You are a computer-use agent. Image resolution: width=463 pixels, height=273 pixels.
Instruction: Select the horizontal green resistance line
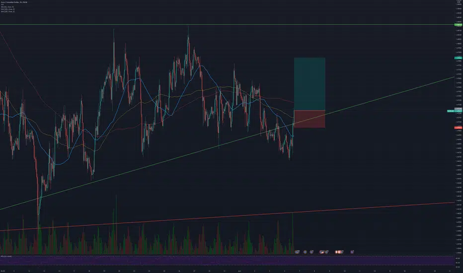[227, 24]
